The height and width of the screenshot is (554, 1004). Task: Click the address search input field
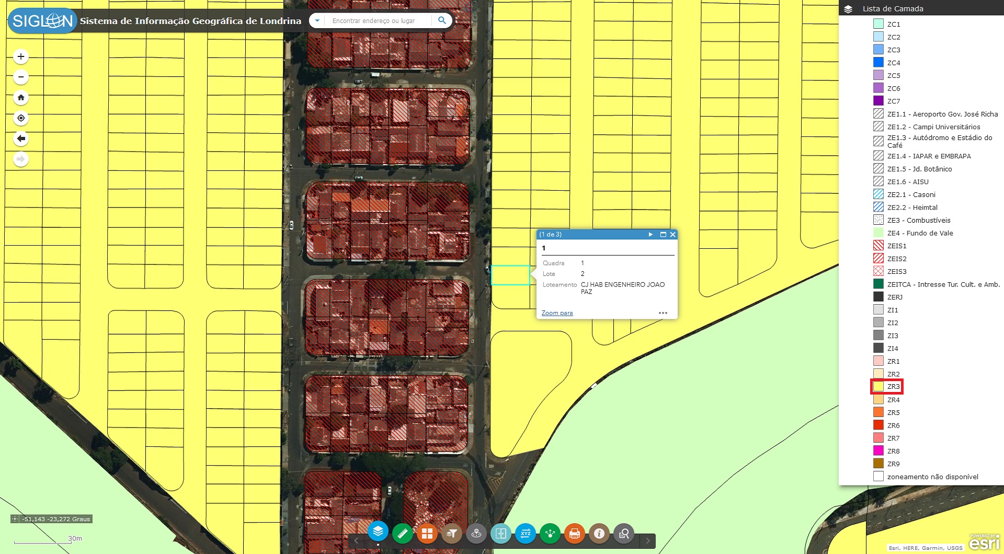point(378,20)
